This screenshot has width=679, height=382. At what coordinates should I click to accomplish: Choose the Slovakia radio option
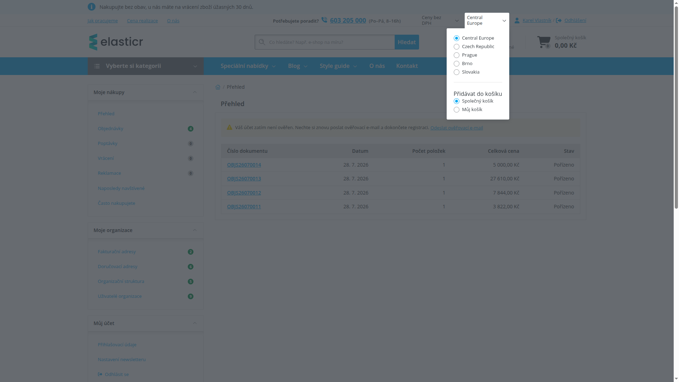457,72
